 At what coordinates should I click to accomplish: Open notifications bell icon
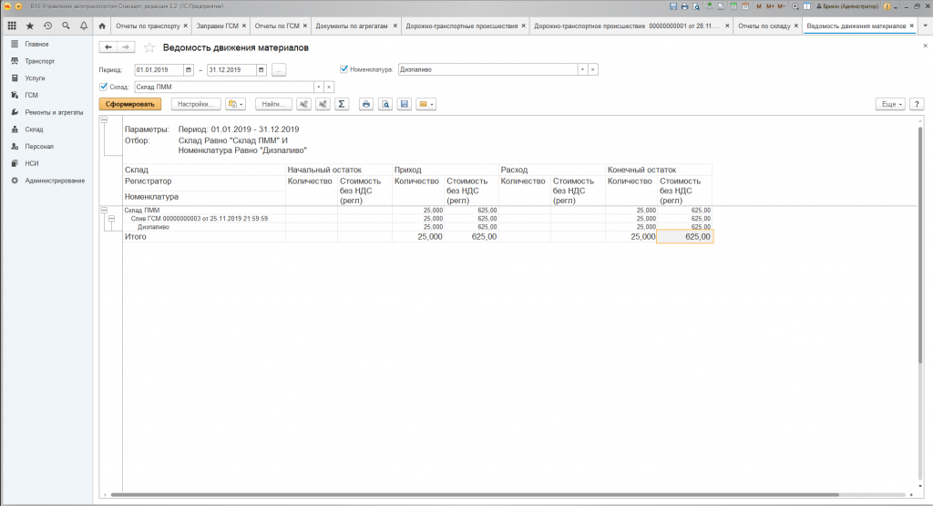tap(83, 26)
